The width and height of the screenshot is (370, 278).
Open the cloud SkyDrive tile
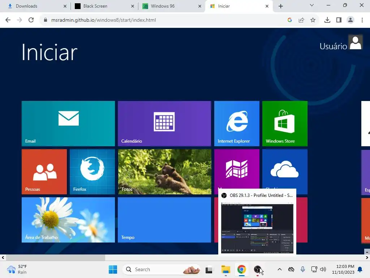click(285, 169)
